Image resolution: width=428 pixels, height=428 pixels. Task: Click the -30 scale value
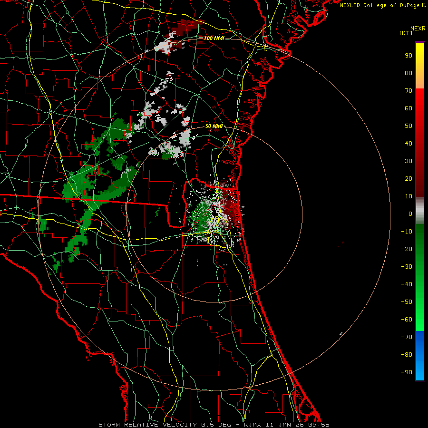coord(407,267)
